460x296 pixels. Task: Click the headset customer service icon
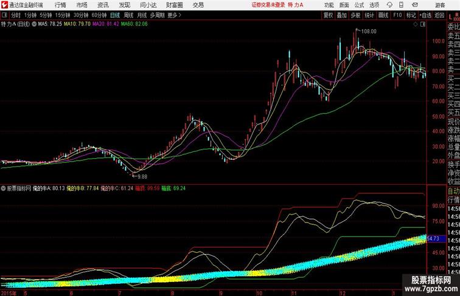(x=389, y=5)
